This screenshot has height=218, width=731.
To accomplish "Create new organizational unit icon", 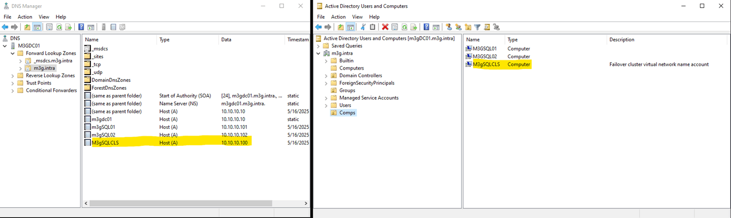I will [x=468, y=27].
